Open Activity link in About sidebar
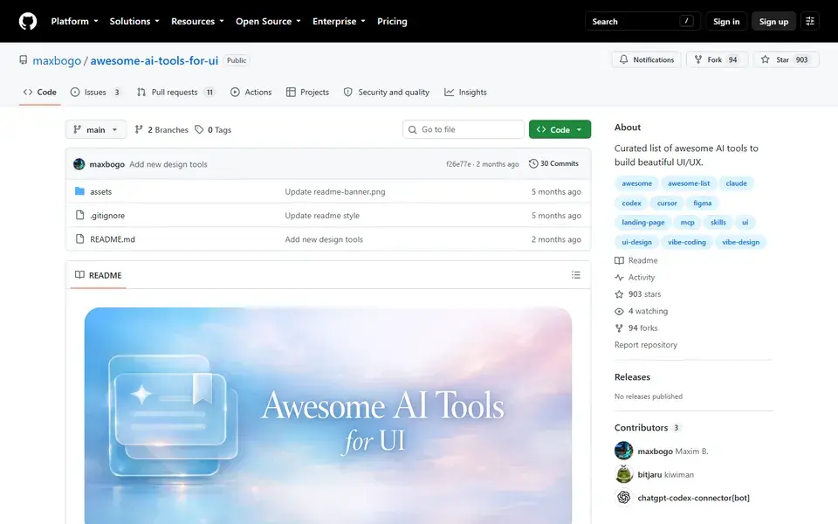 pos(635,278)
